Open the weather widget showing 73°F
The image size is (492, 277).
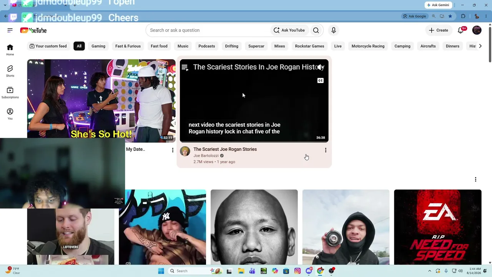pyautogui.click(x=13, y=271)
